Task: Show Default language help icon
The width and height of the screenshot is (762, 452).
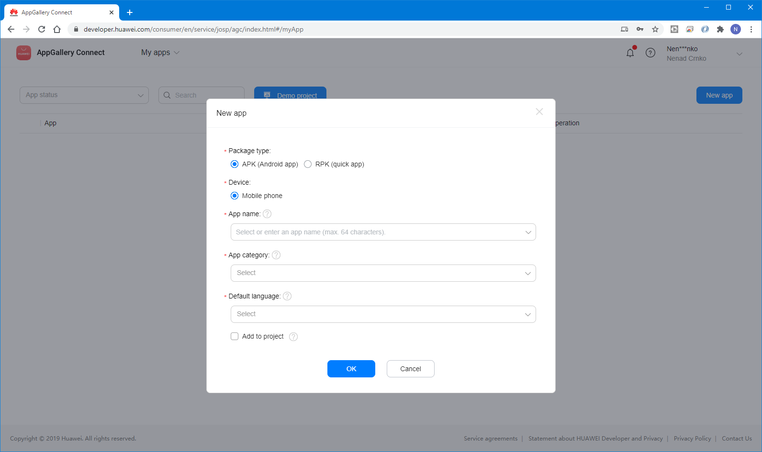Action: [287, 296]
